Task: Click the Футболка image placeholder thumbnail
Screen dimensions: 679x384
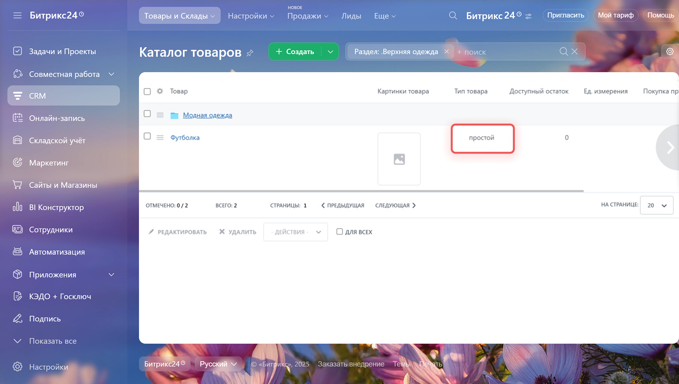Action: [x=399, y=159]
